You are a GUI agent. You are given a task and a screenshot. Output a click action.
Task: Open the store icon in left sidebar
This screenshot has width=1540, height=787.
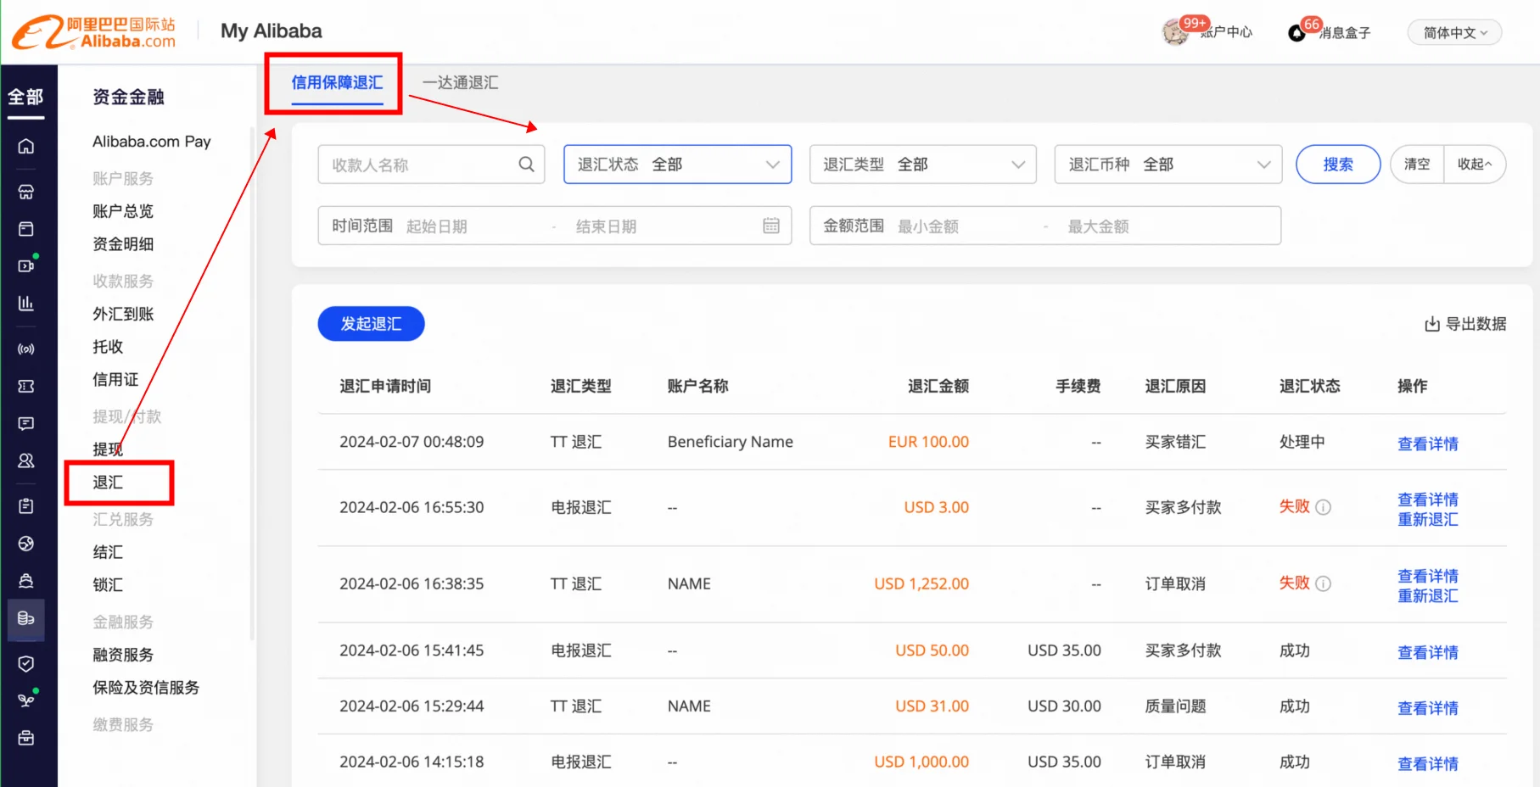tap(26, 192)
